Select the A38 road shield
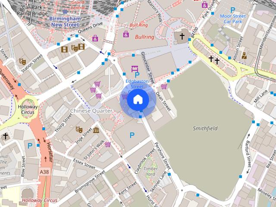The height and width of the screenshot is (207, 276). (44, 172)
